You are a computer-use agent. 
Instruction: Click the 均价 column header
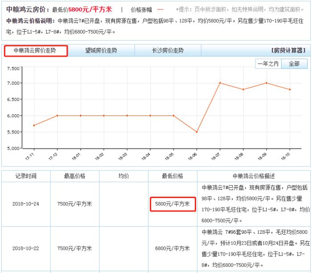click(x=123, y=176)
